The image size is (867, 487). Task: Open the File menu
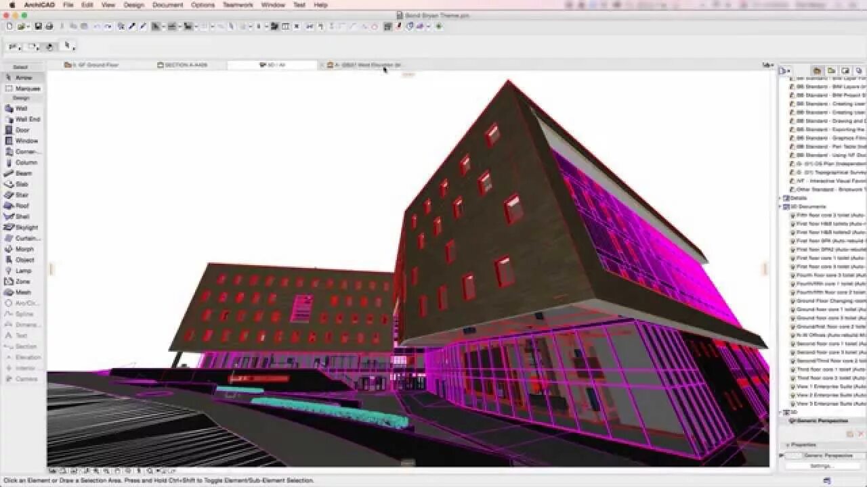point(68,5)
